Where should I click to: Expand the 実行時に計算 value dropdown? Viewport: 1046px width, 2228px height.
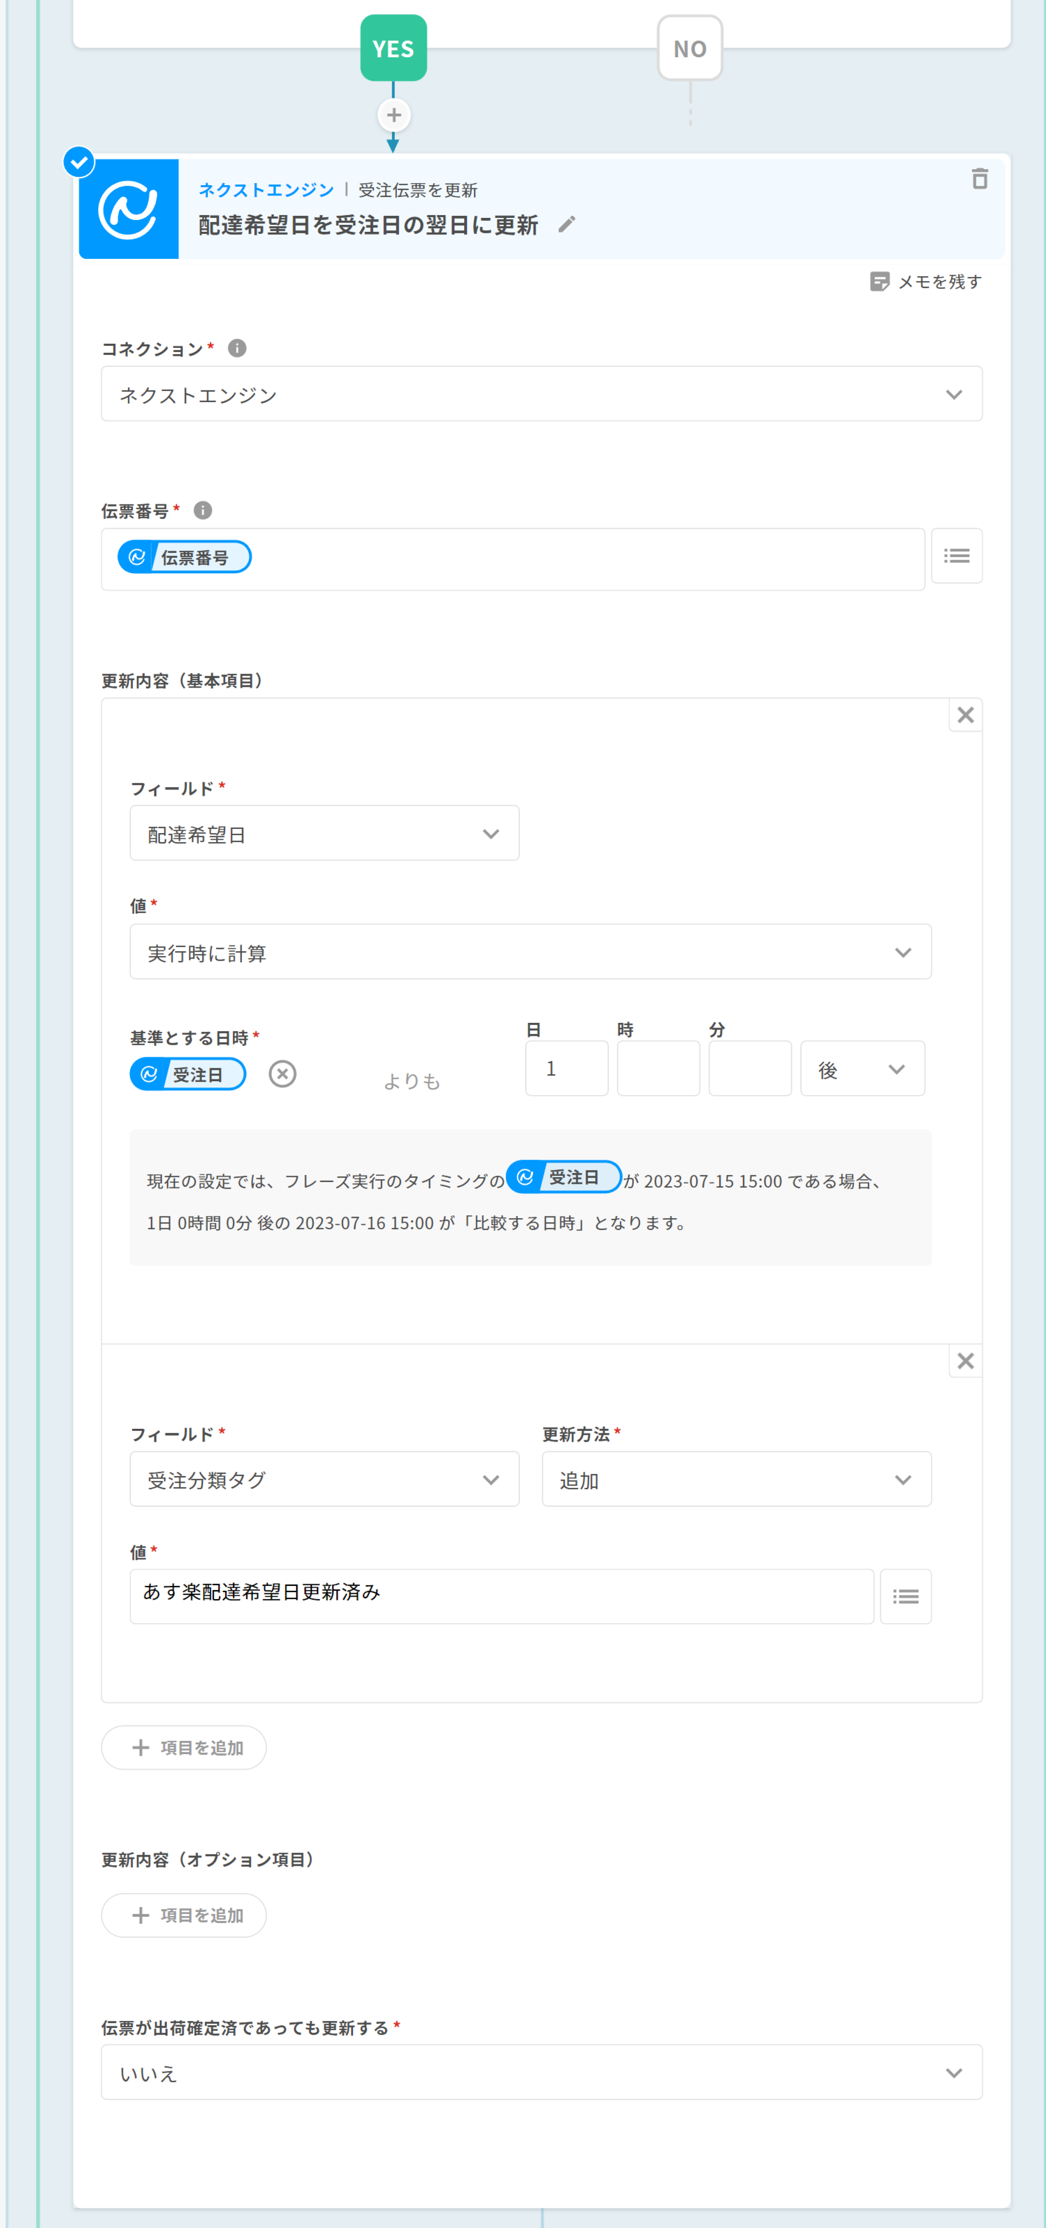530,952
